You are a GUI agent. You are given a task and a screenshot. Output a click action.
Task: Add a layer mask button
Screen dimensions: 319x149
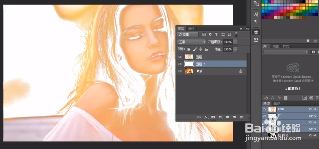(x=213, y=117)
